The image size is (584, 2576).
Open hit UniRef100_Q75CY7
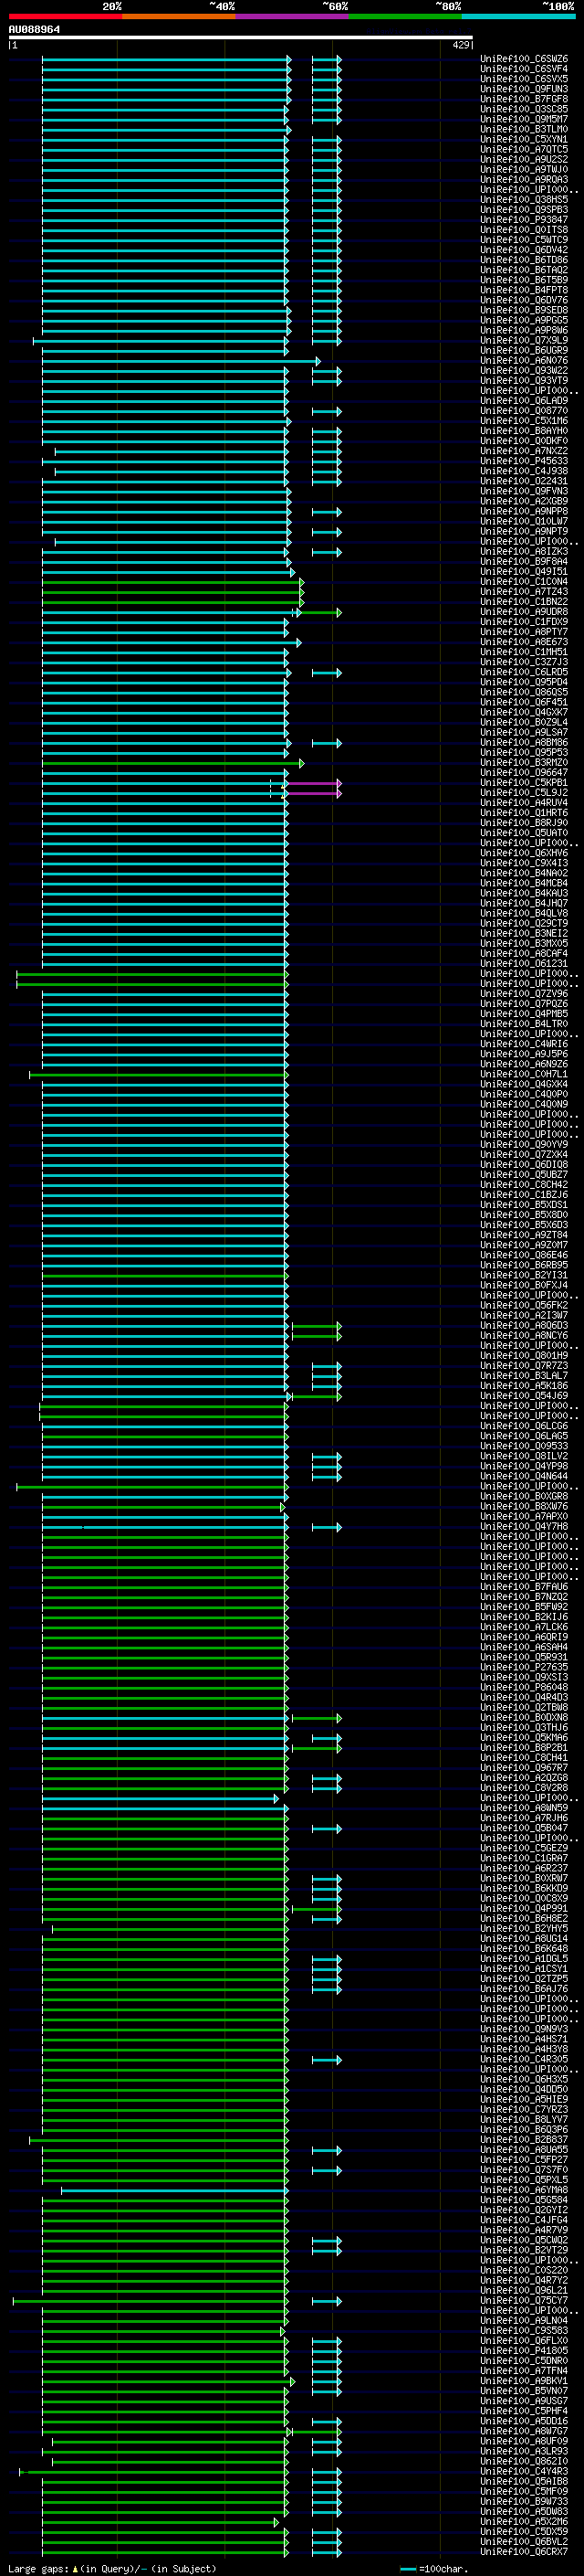point(524,2301)
